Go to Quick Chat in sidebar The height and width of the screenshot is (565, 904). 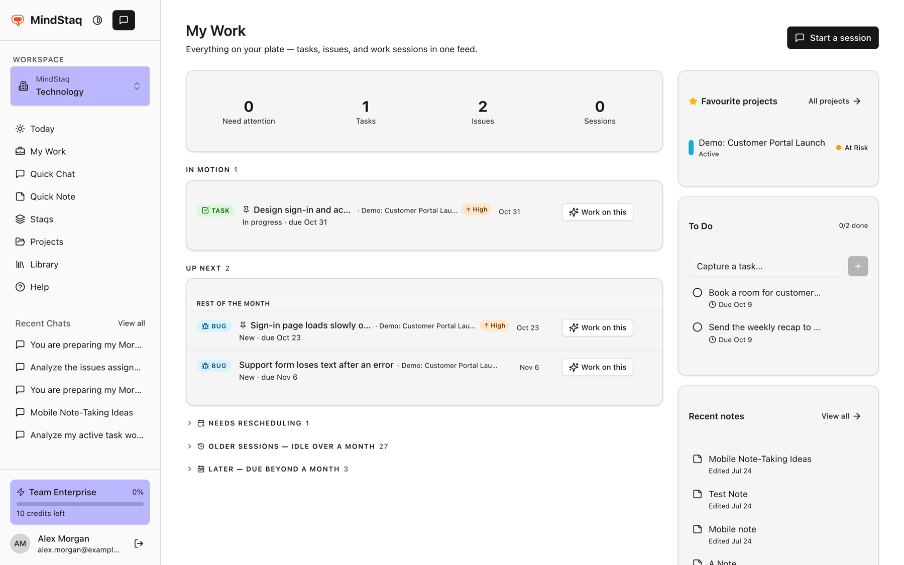[80, 174]
